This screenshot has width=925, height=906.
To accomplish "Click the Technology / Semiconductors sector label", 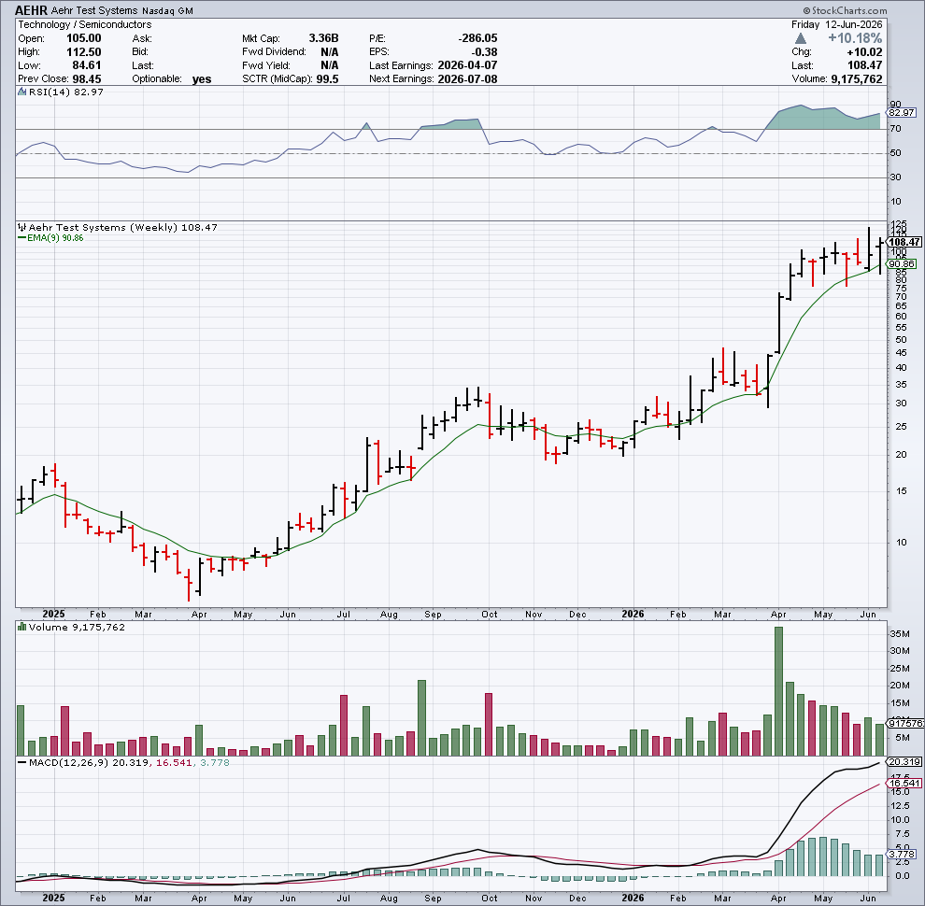I will pos(84,25).
